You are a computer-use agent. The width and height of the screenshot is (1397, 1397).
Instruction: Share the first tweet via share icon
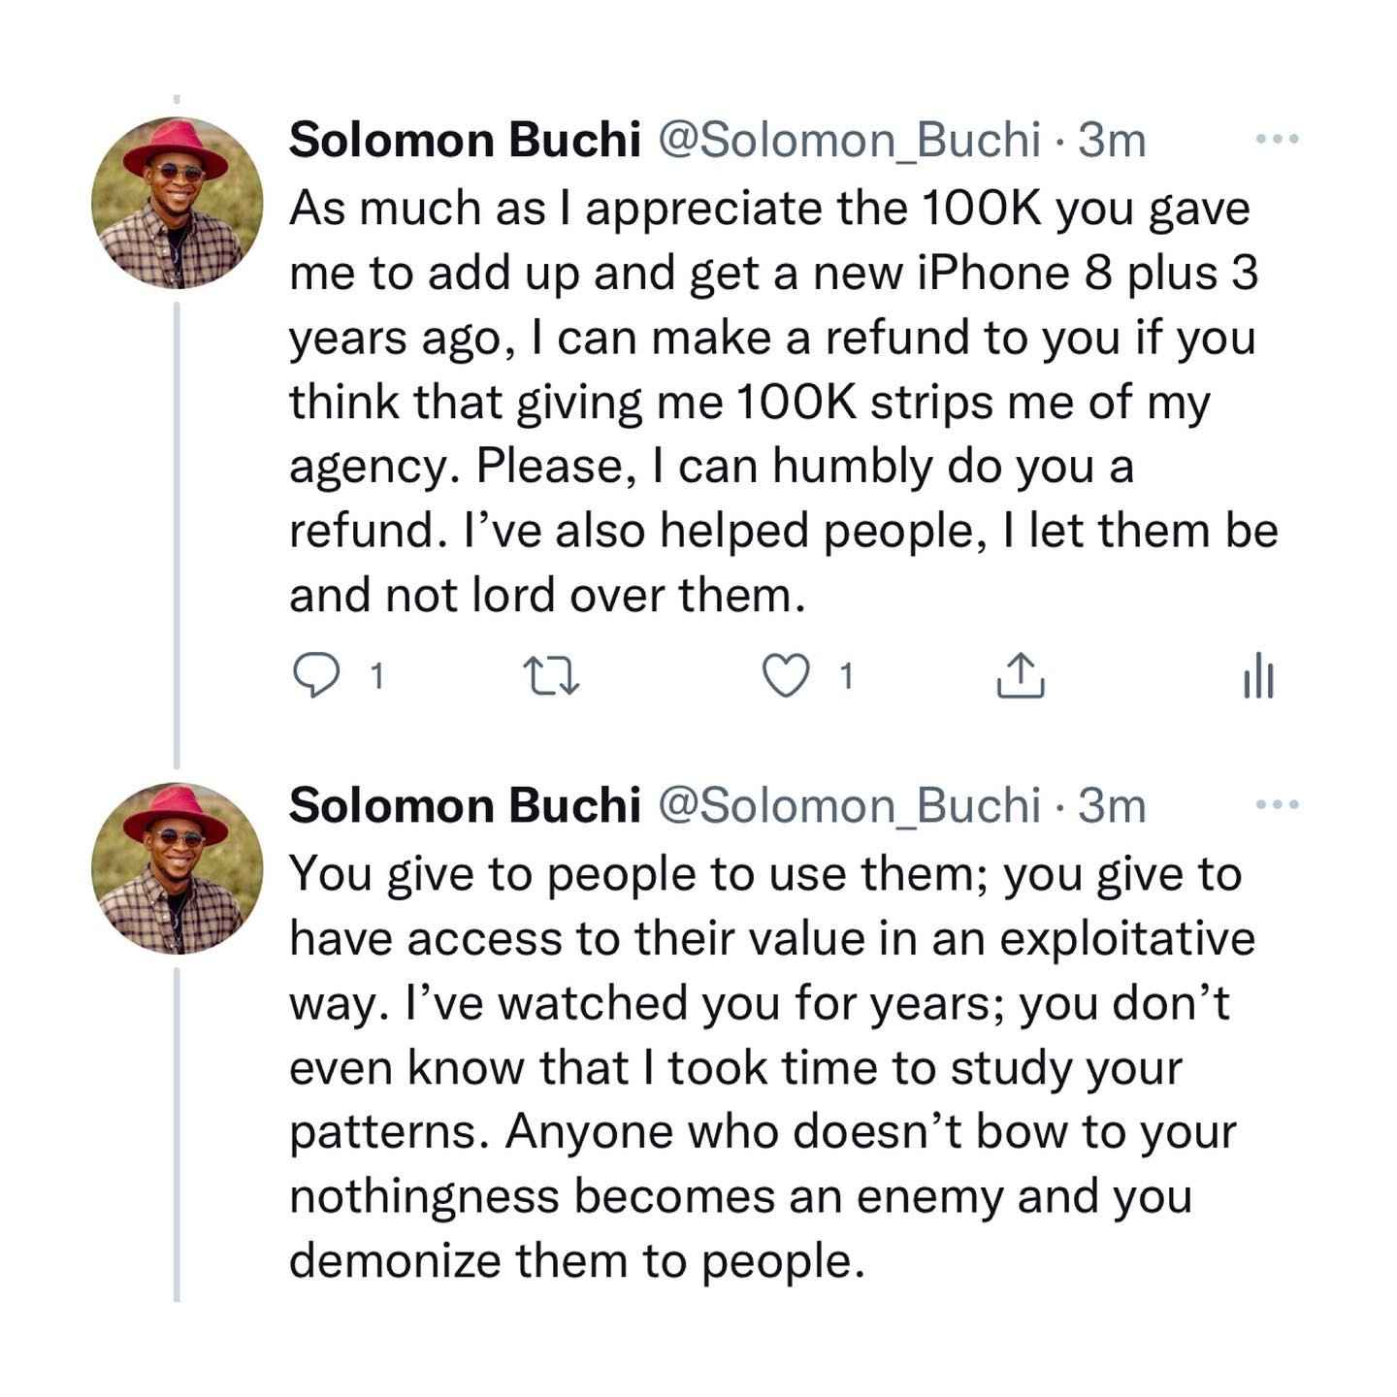pos(1021,675)
